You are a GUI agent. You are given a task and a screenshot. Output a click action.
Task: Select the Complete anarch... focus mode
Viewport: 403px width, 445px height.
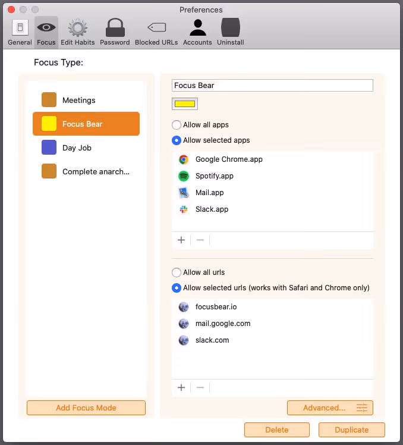click(86, 171)
